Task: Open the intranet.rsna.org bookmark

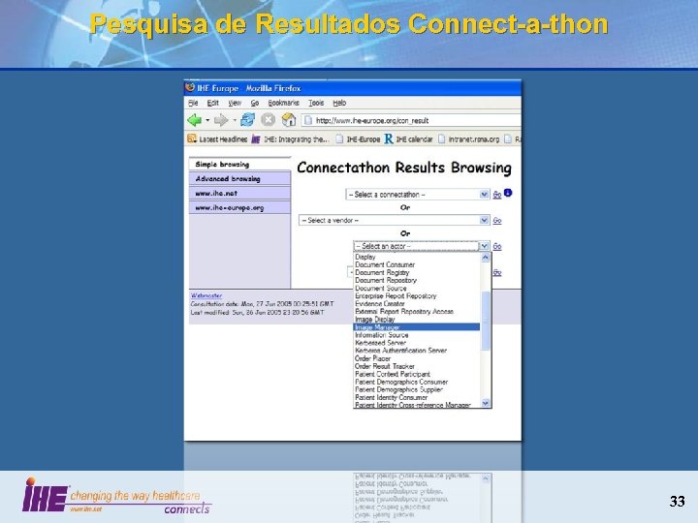Action: [469, 139]
